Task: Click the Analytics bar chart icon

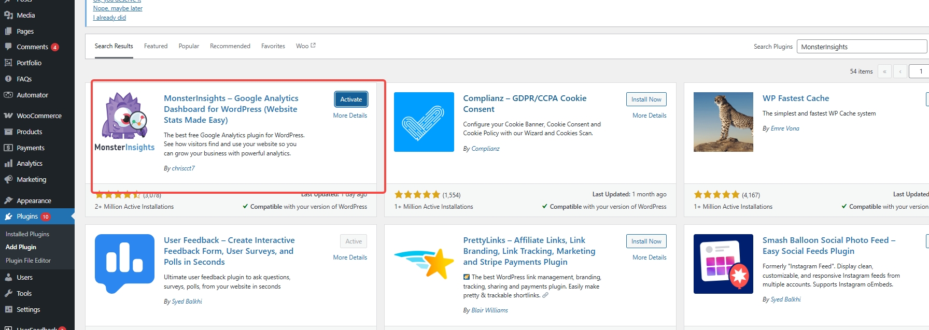Action: pos(8,164)
